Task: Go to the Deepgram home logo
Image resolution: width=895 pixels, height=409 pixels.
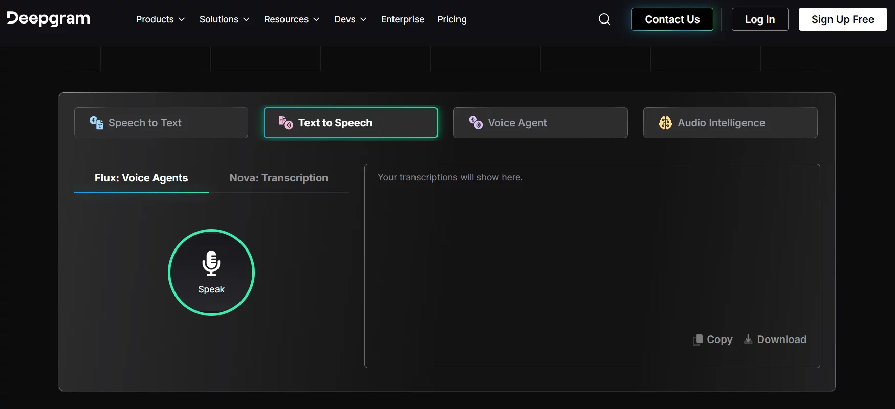Action: point(49,19)
